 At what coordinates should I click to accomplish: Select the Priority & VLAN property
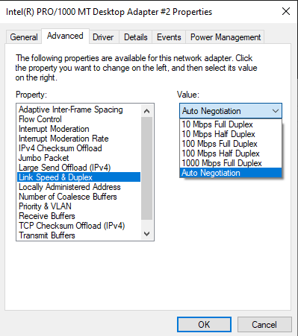point(79,206)
